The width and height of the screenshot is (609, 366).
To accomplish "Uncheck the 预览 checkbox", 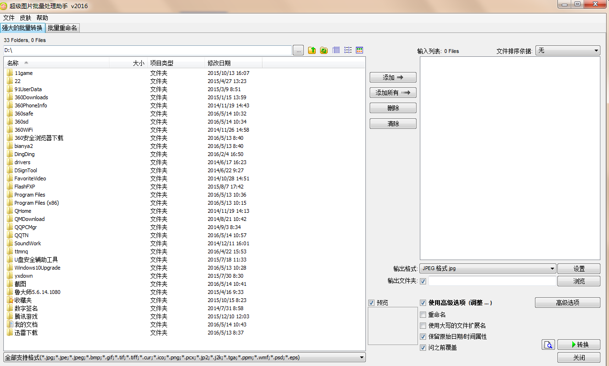I will tap(372, 303).
